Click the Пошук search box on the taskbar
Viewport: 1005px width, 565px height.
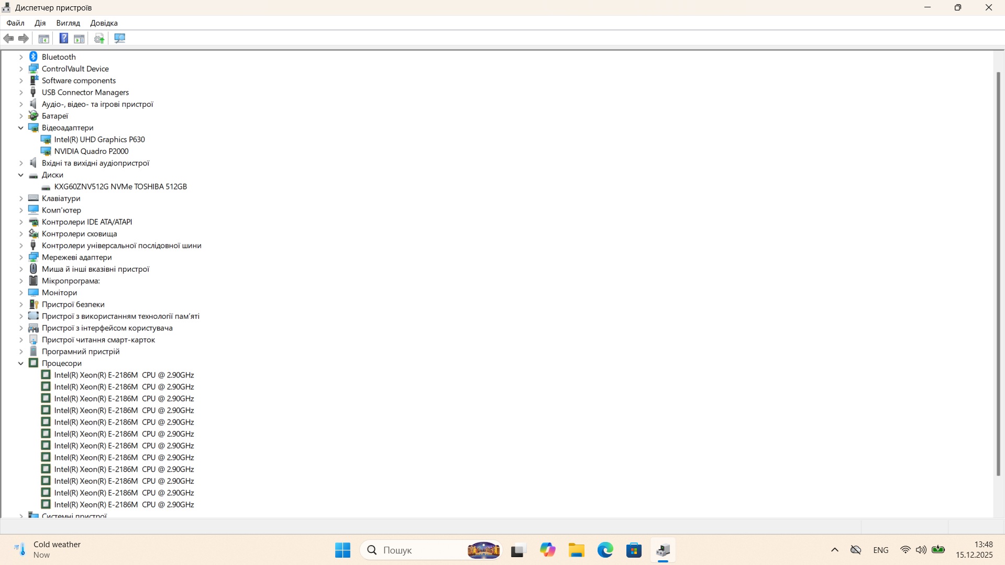(x=414, y=550)
